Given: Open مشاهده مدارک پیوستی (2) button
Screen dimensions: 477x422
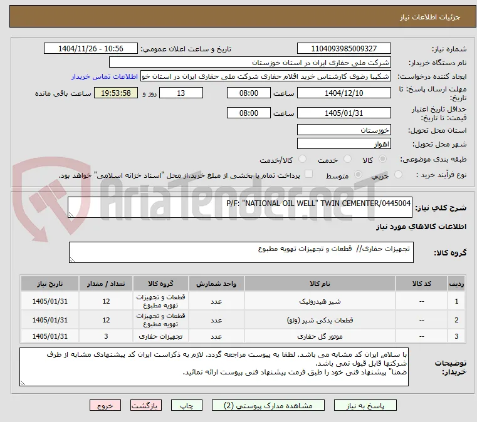Looking at the screenshot, I should pos(268,406).
